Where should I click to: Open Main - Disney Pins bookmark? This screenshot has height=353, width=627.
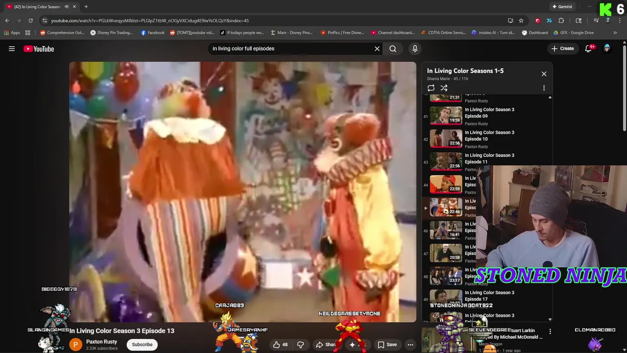click(291, 33)
